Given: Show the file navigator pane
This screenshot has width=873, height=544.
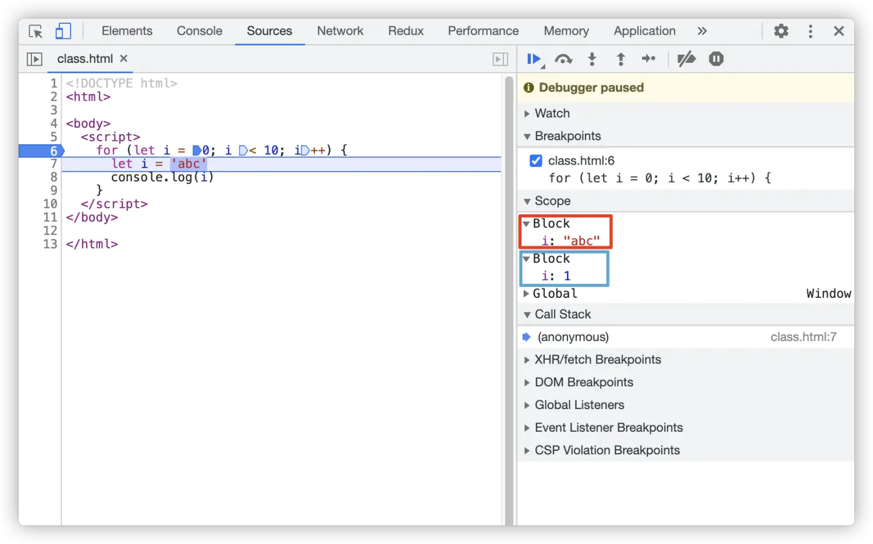Looking at the screenshot, I should click(x=34, y=59).
